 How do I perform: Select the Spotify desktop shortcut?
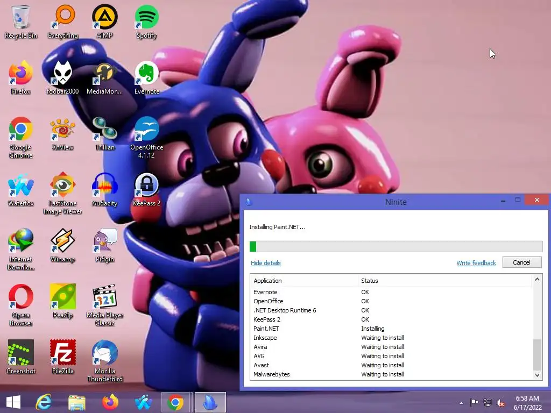146,21
